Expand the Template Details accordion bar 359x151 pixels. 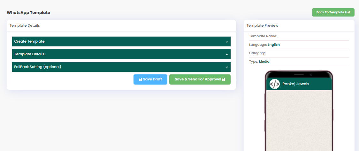121,54
